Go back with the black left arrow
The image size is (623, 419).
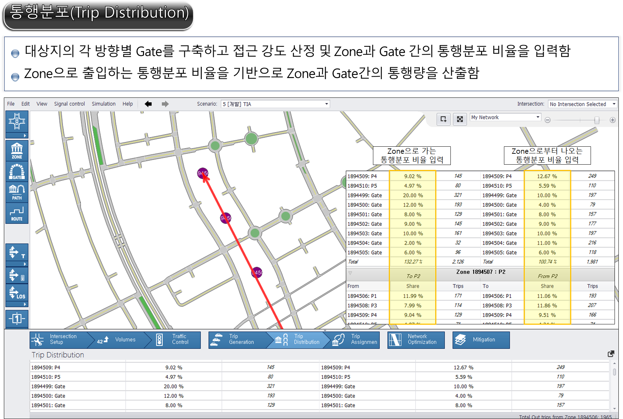[x=148, y=104]
